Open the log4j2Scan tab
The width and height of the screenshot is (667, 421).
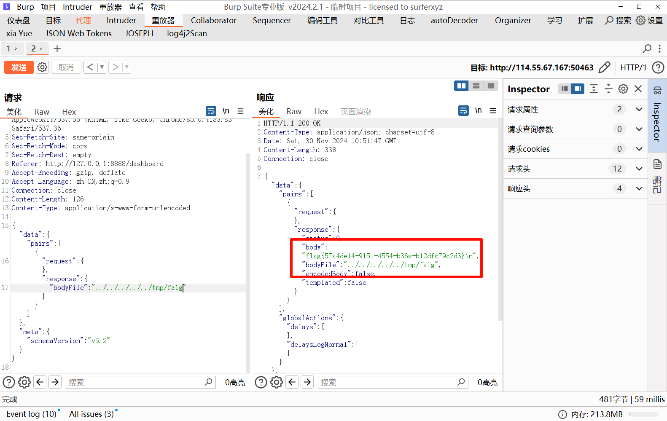[x=187, y=33]
